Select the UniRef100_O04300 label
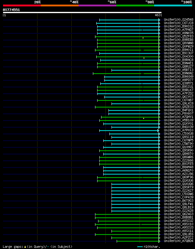 179,56
